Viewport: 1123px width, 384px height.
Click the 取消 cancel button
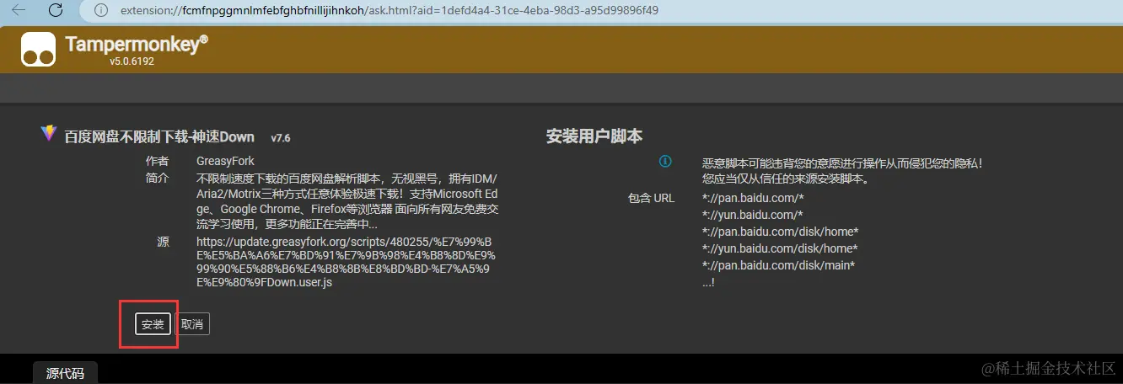click(x=192, y=324)
